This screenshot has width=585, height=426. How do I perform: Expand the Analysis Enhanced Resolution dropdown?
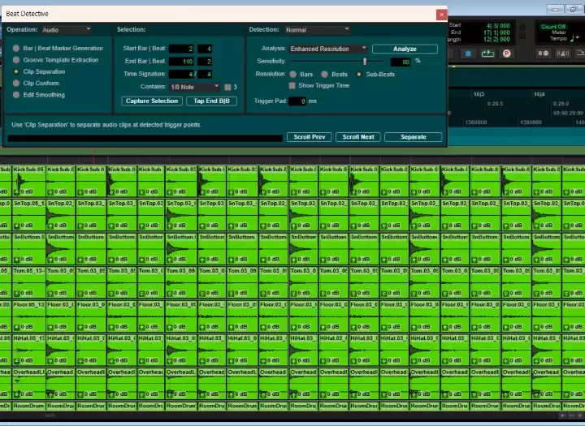328,49
